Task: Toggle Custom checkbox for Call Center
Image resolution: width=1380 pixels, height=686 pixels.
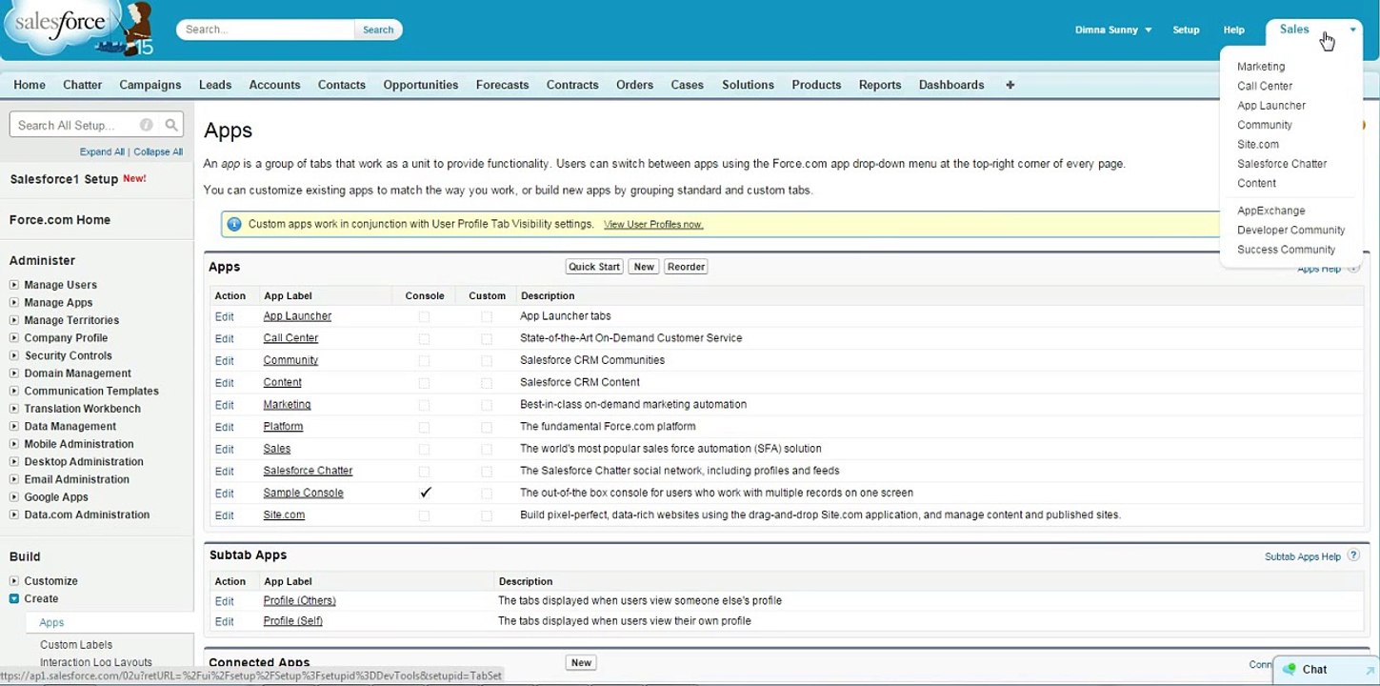Action: coord(487,338)
